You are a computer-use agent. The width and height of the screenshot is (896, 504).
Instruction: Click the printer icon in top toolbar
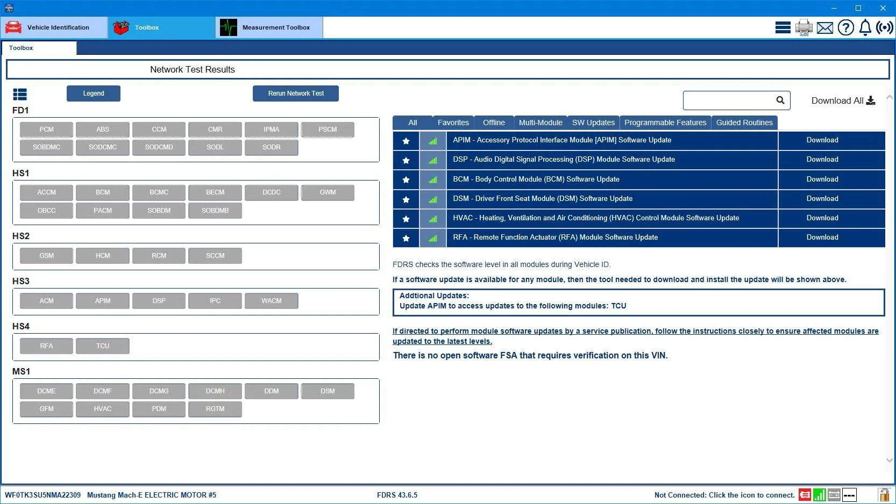tap(804, 27)
